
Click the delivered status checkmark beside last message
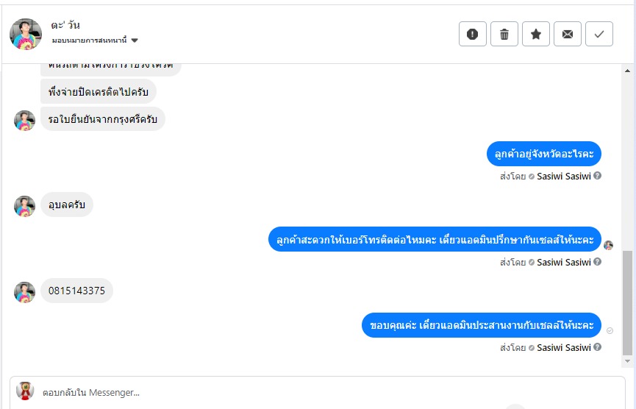point(610,331)
